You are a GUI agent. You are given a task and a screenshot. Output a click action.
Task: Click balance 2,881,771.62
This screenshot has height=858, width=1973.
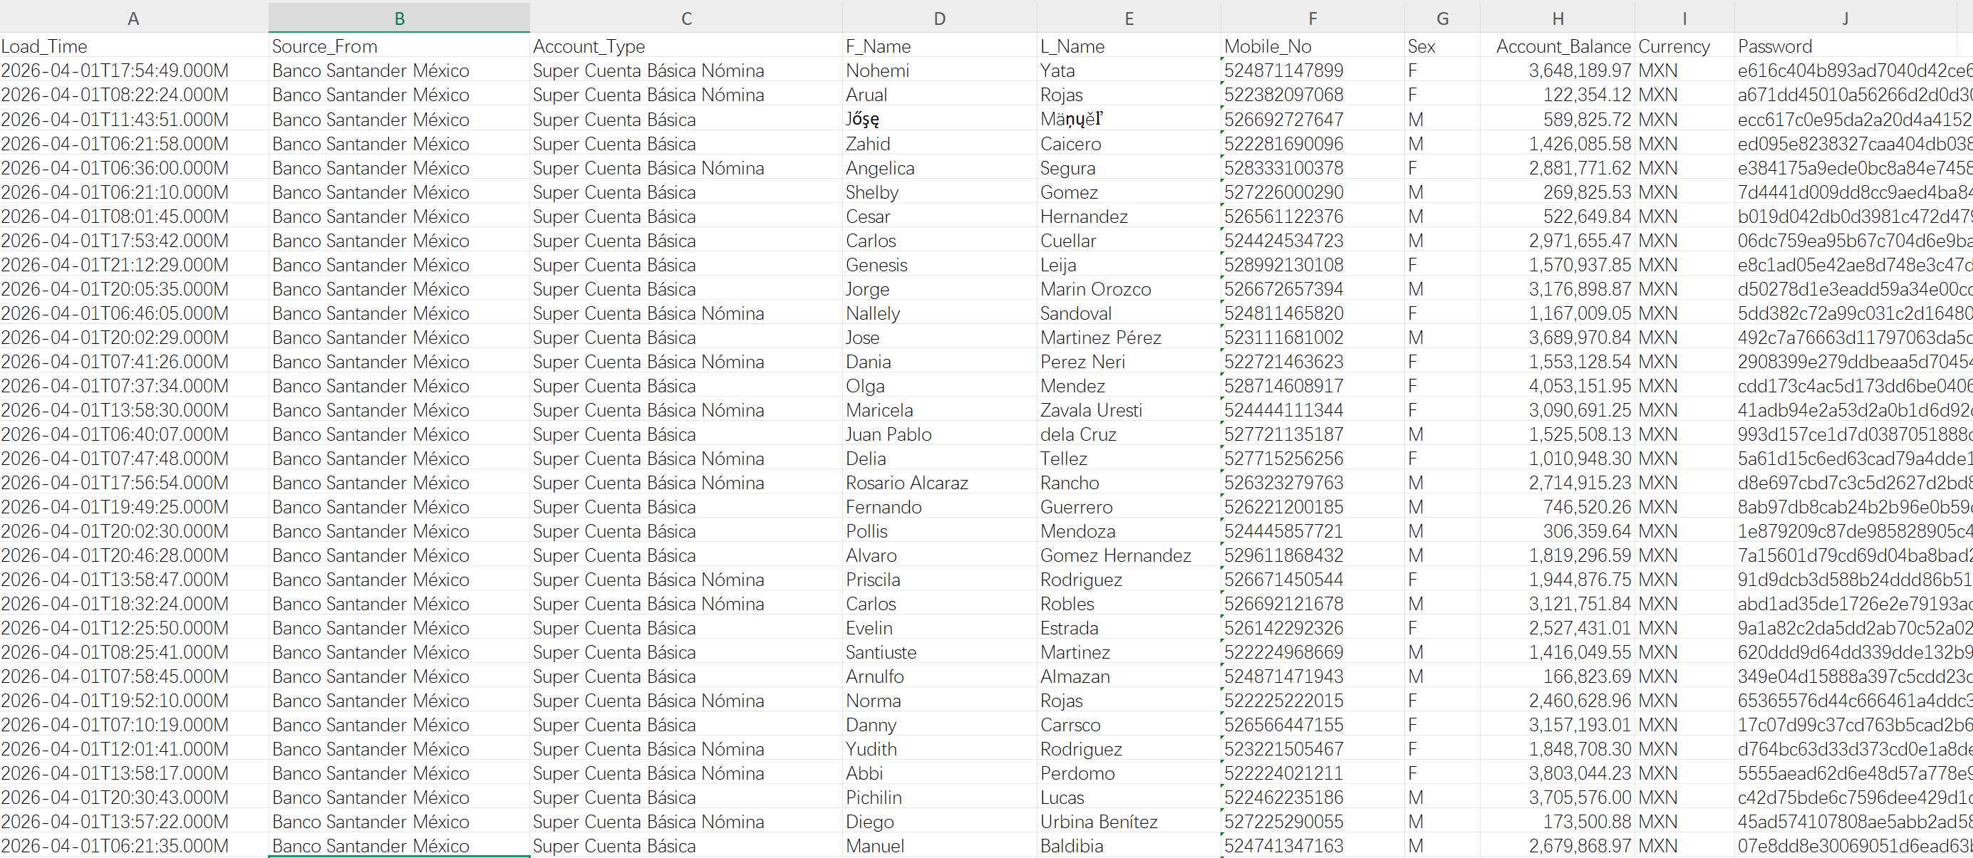click(x=1558, y=167)
